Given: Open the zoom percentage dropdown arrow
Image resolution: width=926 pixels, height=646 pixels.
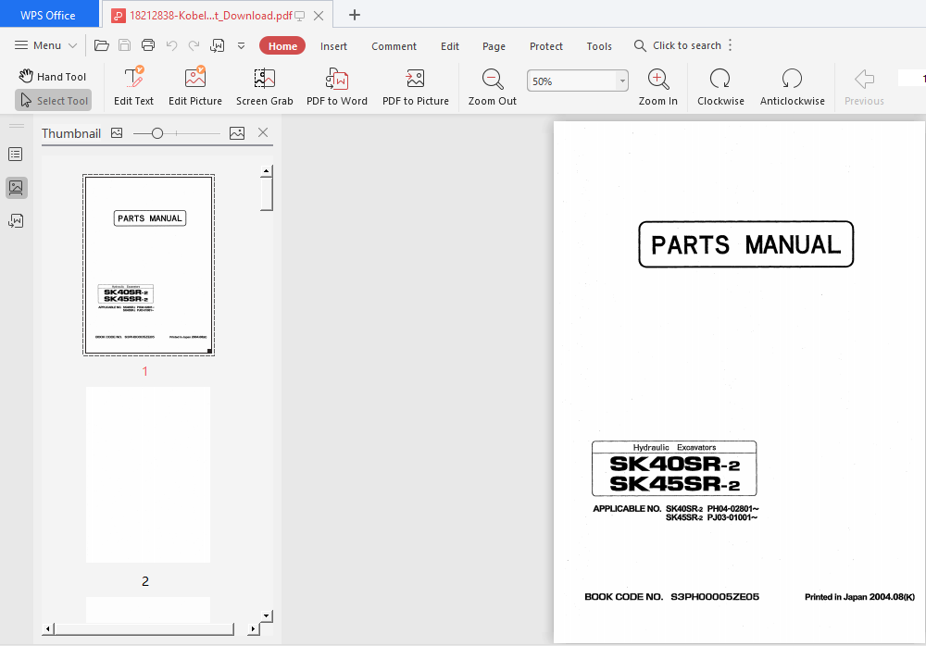Looking at the screenshot, I should point(622,81).
